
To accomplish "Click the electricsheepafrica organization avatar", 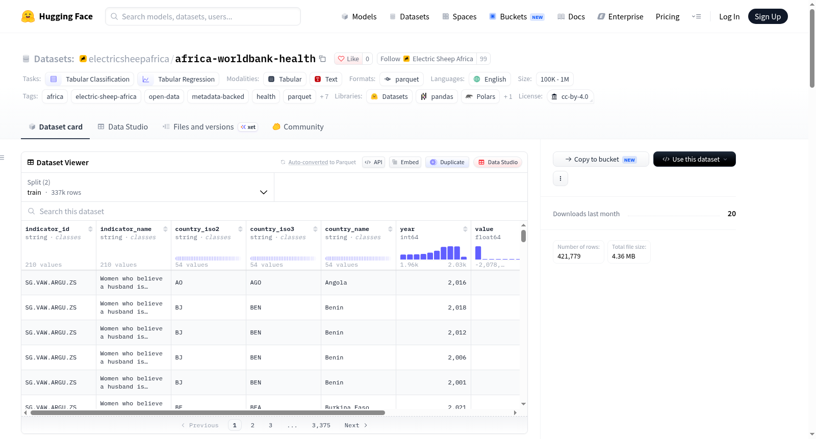I will click(x=83, y=59).
